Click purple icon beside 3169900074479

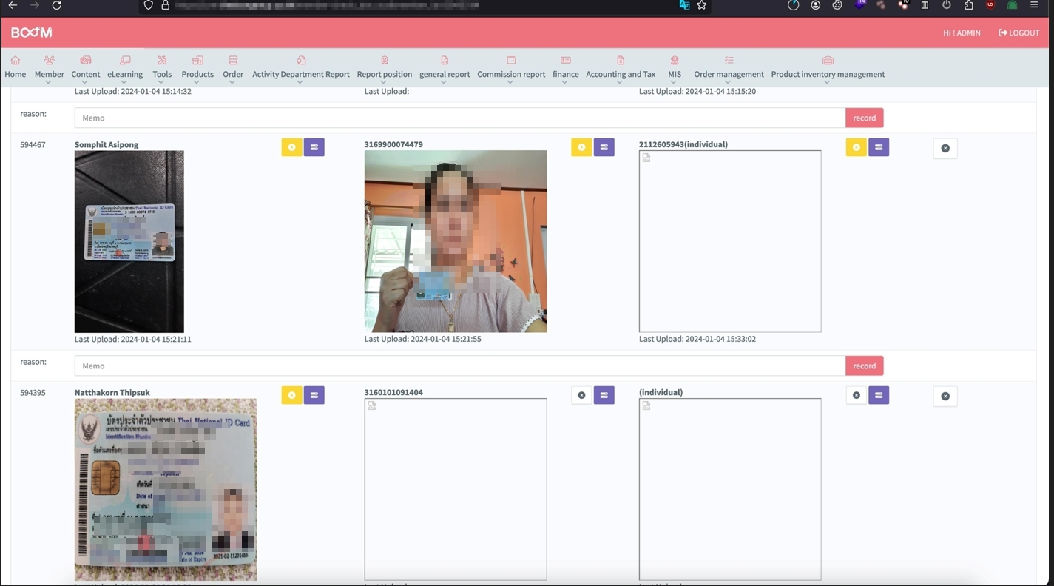604,147
